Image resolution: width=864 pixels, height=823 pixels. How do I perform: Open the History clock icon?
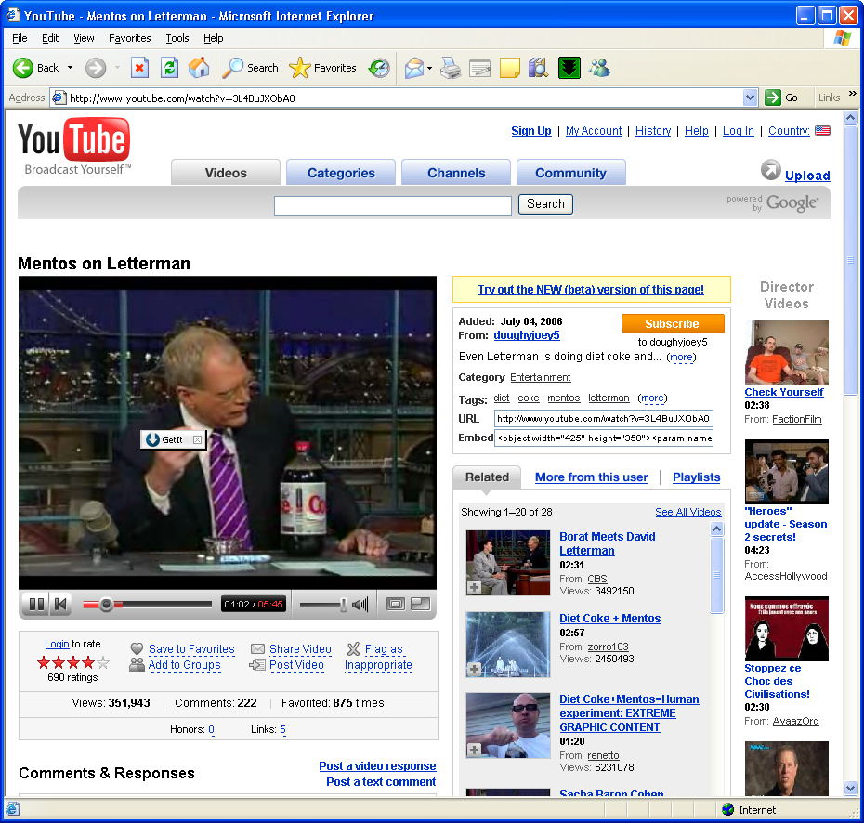379,69
